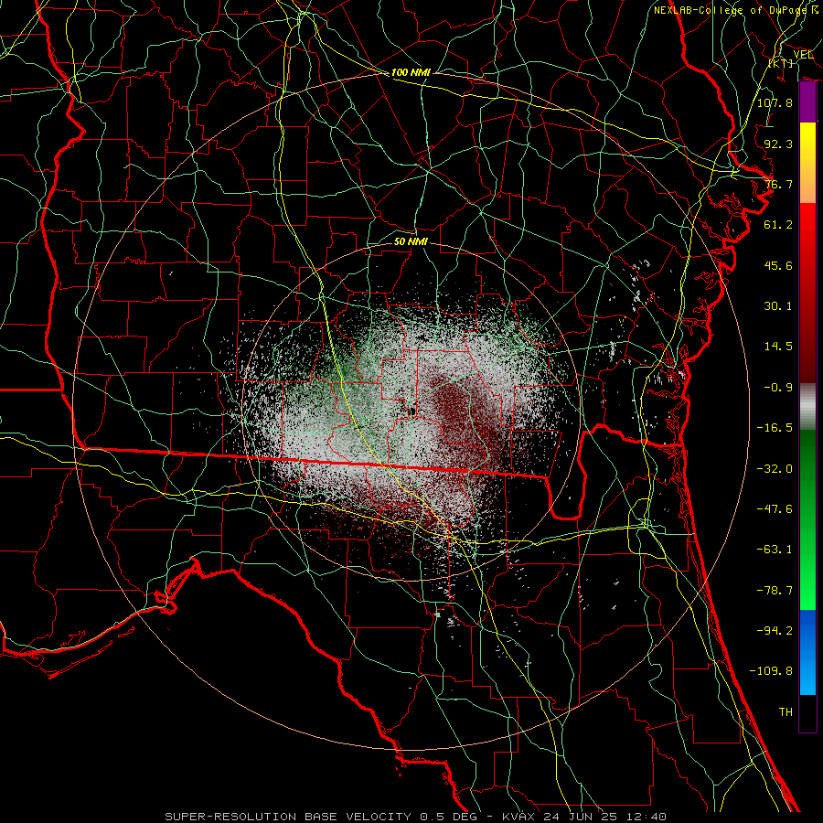Click the 30.1 legend value

(x=778, y=306)
